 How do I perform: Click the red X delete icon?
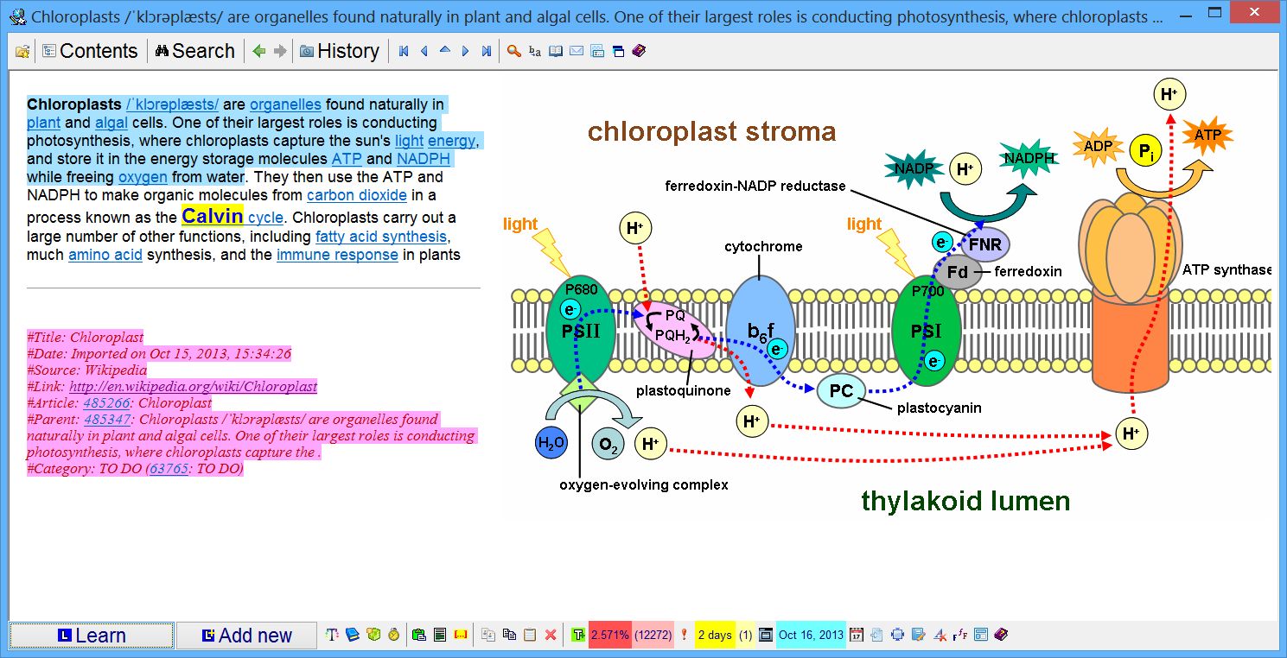coord(551,635)
